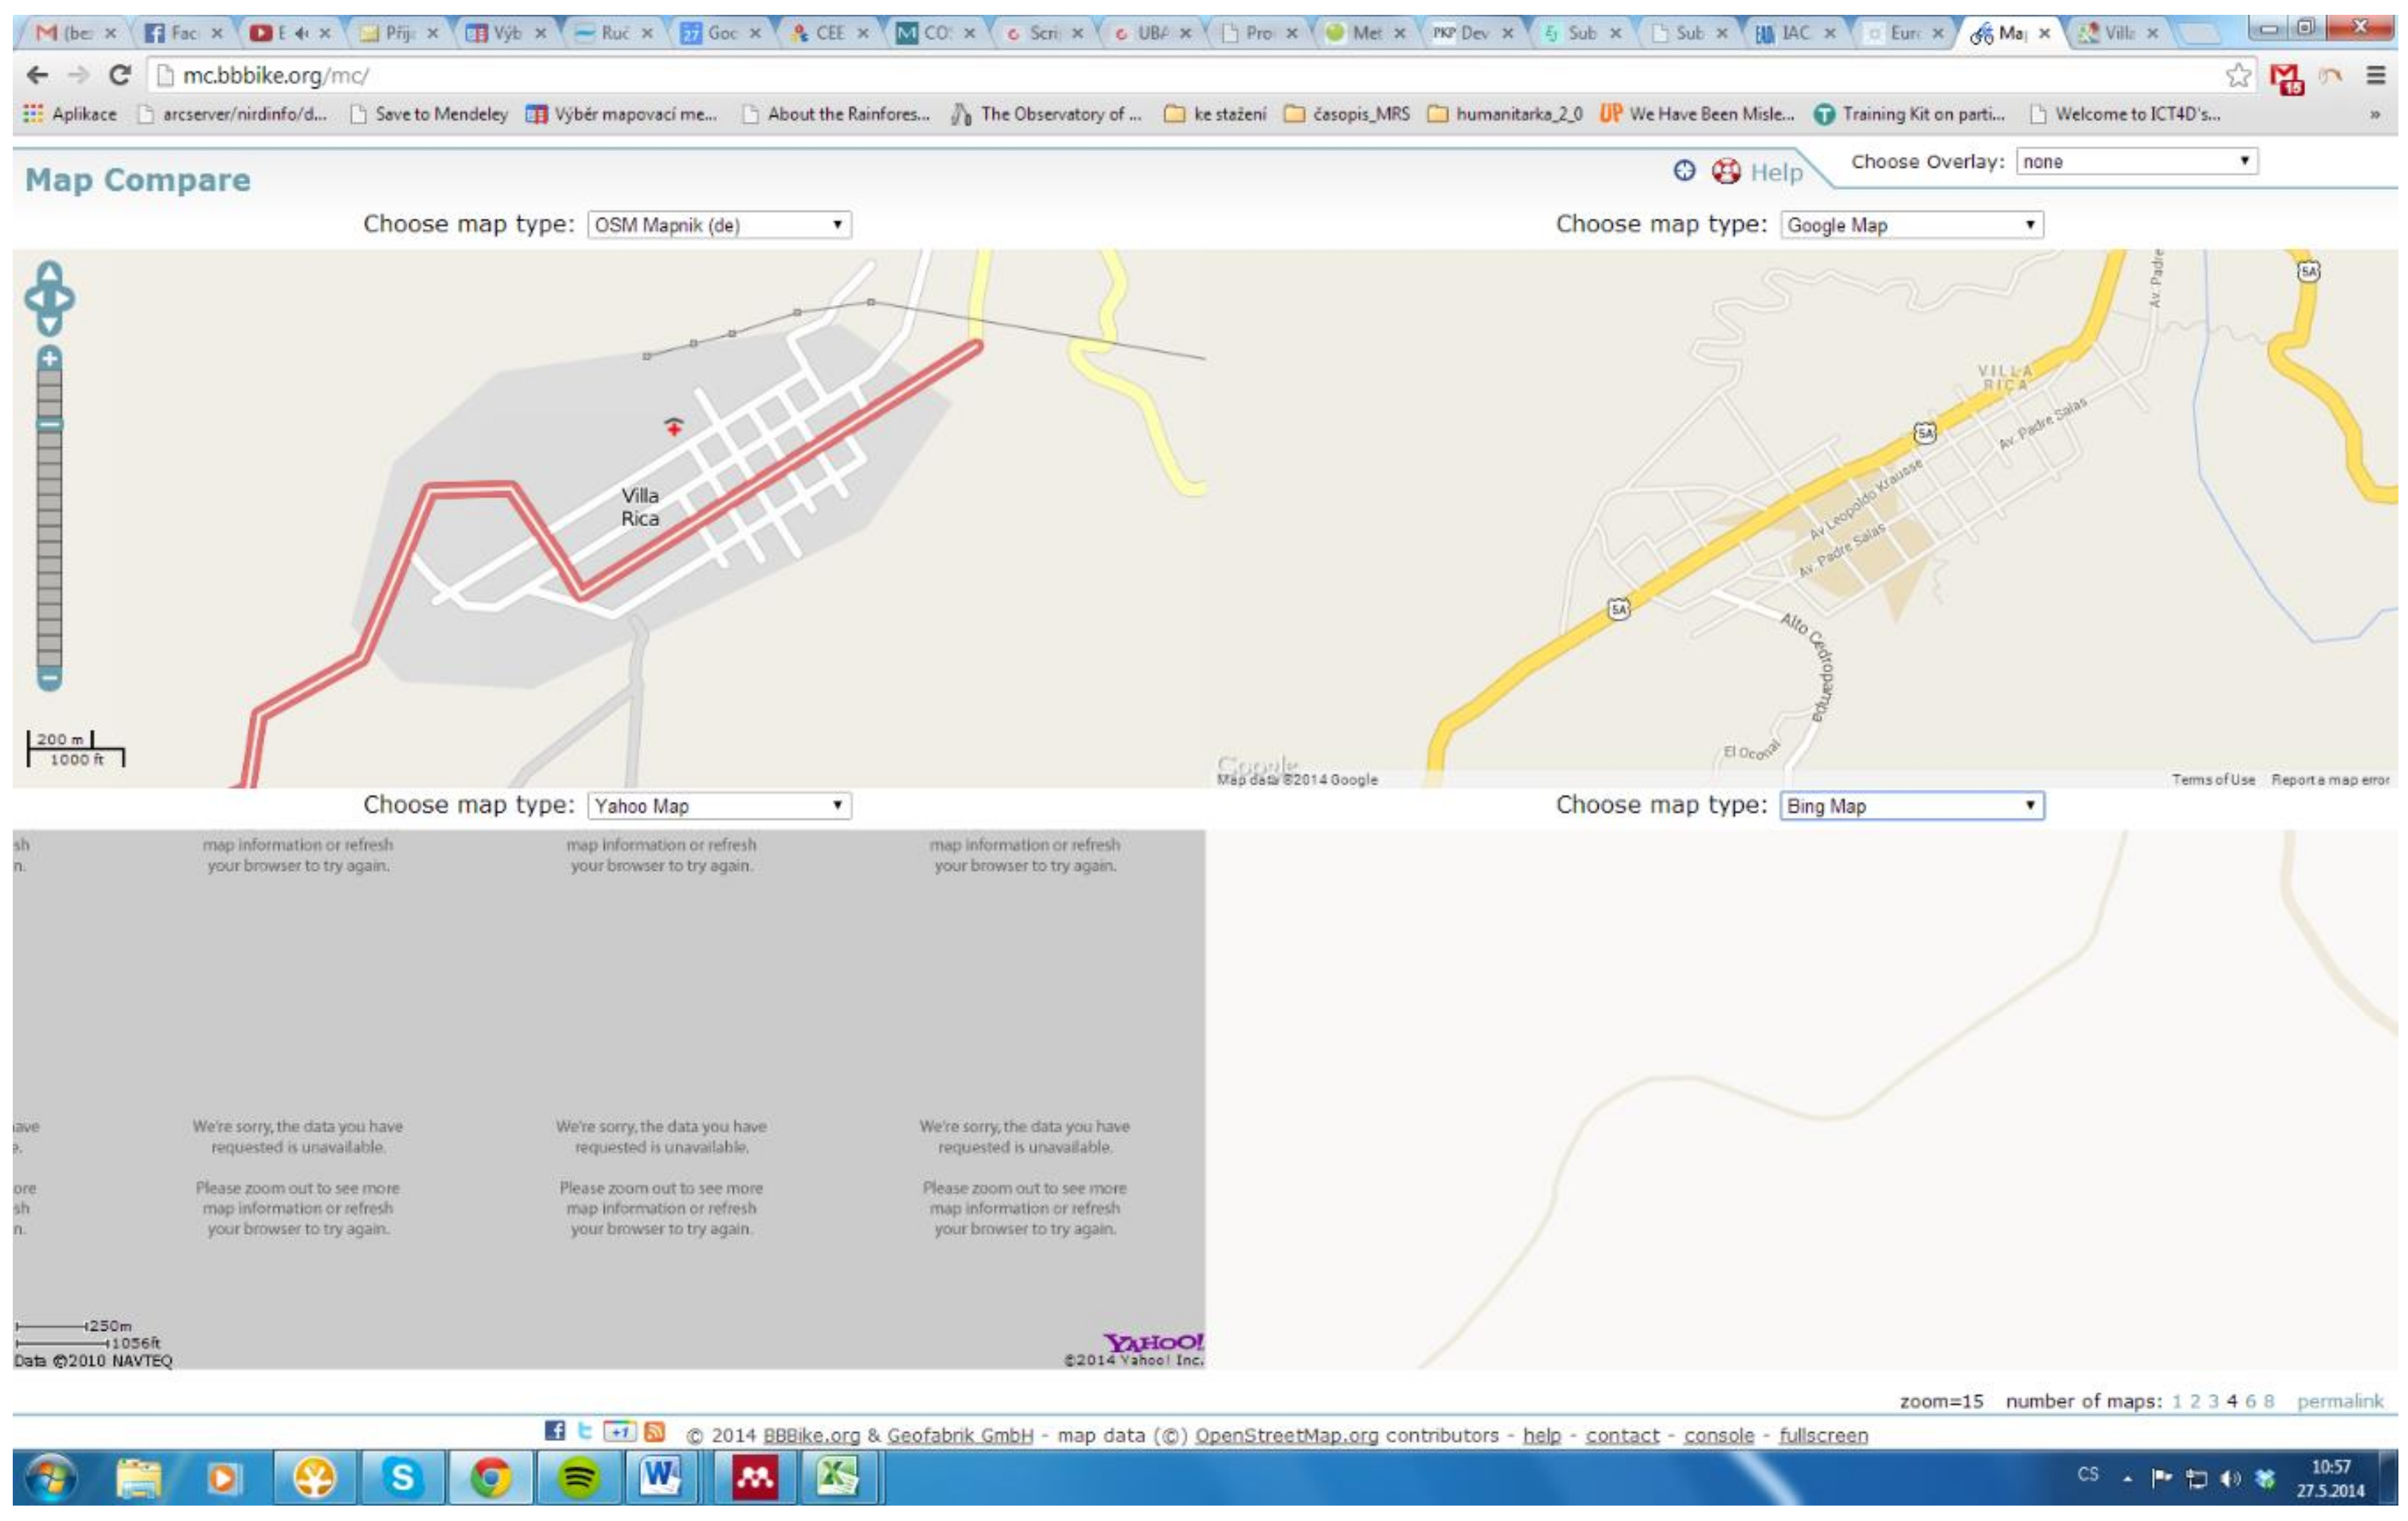Image resolution: width=2408 pixels, height=1521 pixels.
Task: Click the zoom in plus button on OSM map
Action: [x=49, y=358]
